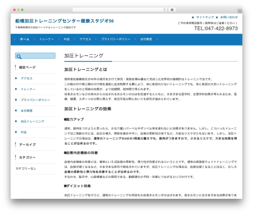The image size is (253, 214).
Task: Click the 加圧トレーニング page title heading
Action: (x=83, y=56)
